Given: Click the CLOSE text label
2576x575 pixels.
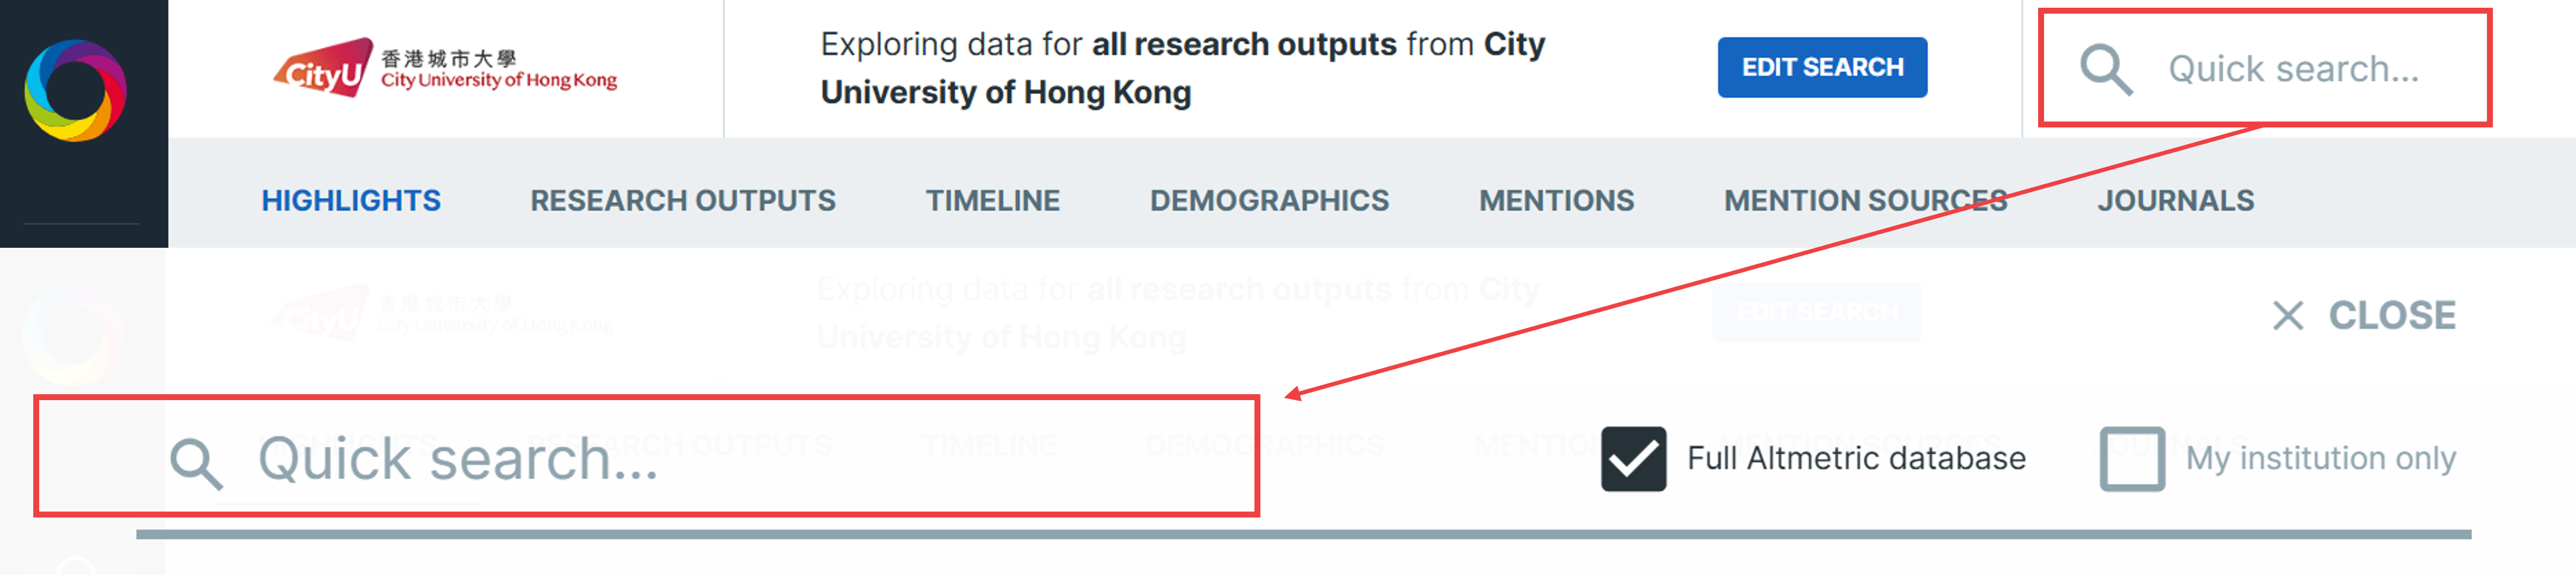Looking at the screenshot, I should (2391, 315).
